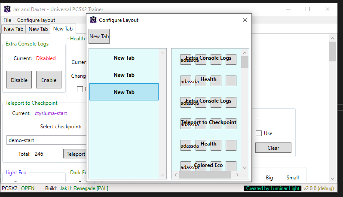Select the highlighted New Tab list item
343x197 pixels.
[x=124, y=92]
